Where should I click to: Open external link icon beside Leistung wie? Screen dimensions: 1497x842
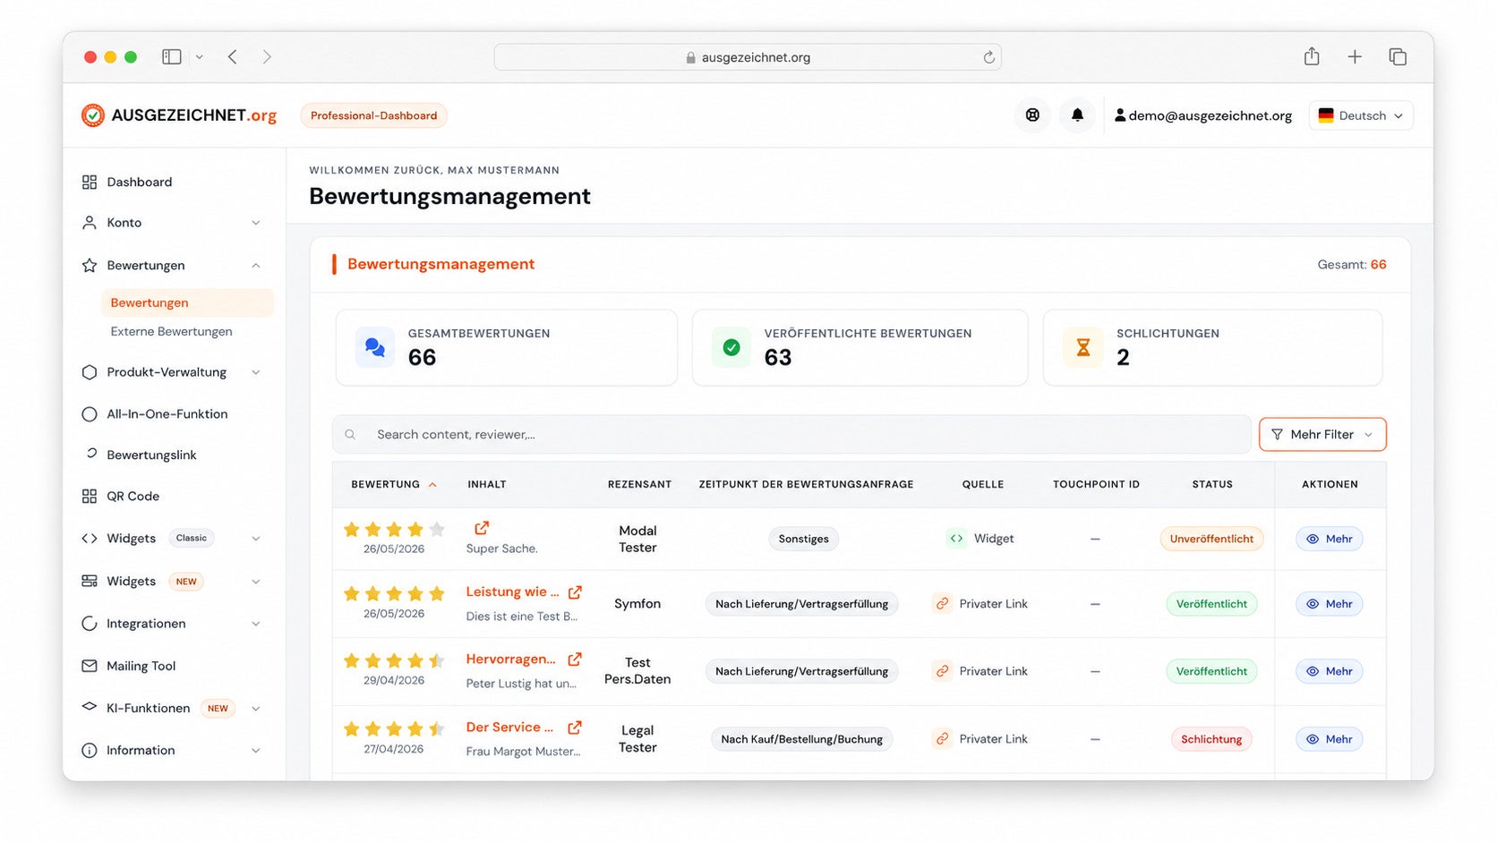pos(575,592)
